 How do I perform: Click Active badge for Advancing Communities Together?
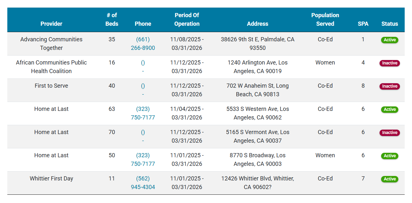click(390, 40)
